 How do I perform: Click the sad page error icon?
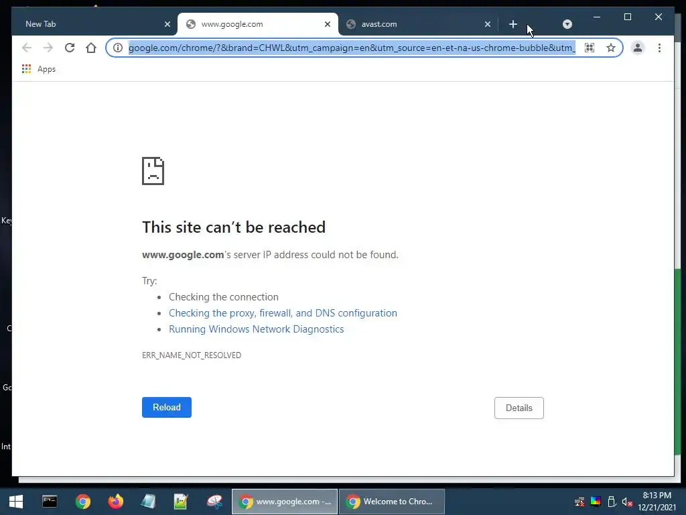153,171
